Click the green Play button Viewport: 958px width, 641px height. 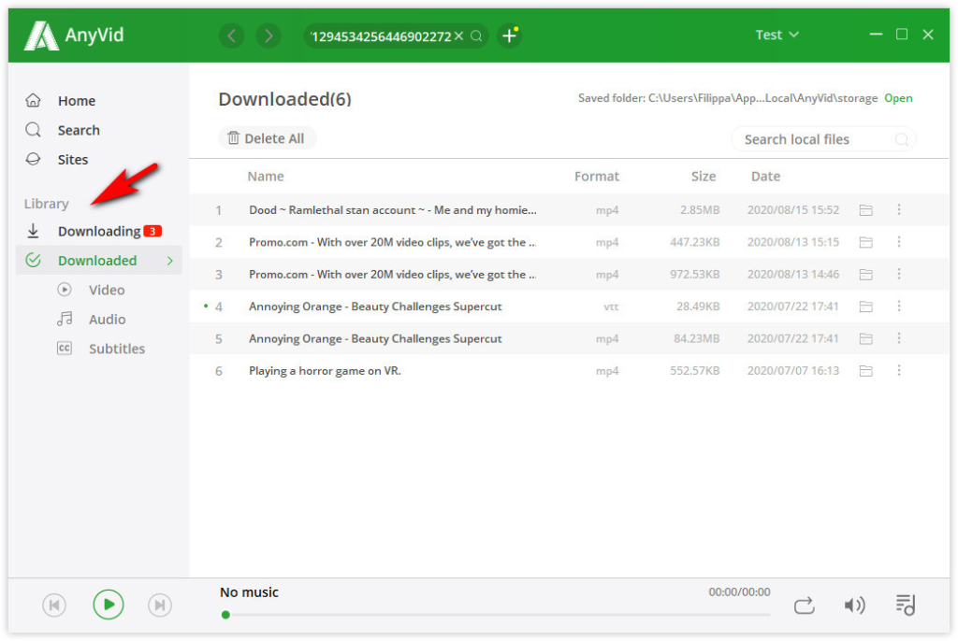click(x=109, y=605)
